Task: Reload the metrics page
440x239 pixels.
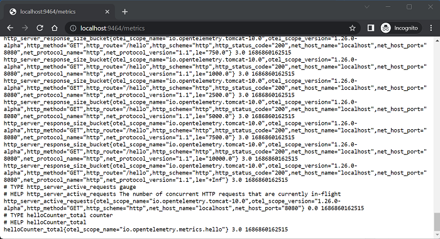Action: click(x=40, y=28)
